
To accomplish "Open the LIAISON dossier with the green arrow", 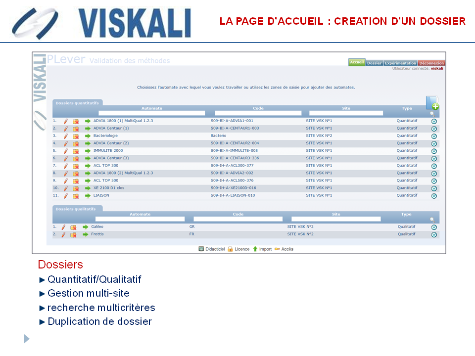I will (x=88, y=196).
